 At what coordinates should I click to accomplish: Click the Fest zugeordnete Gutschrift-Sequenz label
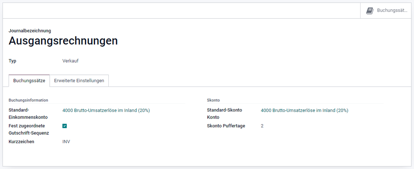pos(29,129)
